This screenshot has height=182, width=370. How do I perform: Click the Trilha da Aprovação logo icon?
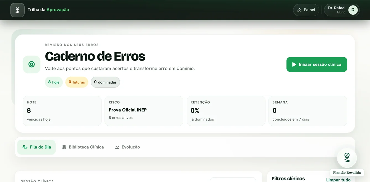click(x=17, y=10)
